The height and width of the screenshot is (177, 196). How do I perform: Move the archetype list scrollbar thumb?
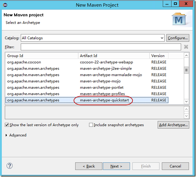(186, 70)
